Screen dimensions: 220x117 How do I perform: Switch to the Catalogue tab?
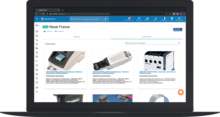pyautogui.click(x=147, y=37)
